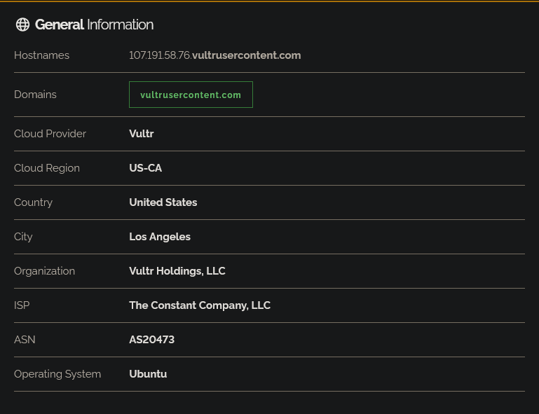The height and width of the screenshot is (414, 539).
Task: Click the General Information heading
Action: coord(94,25)
